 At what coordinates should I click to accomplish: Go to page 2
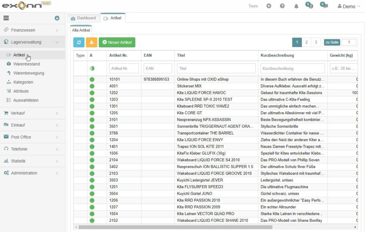[306, 42]
